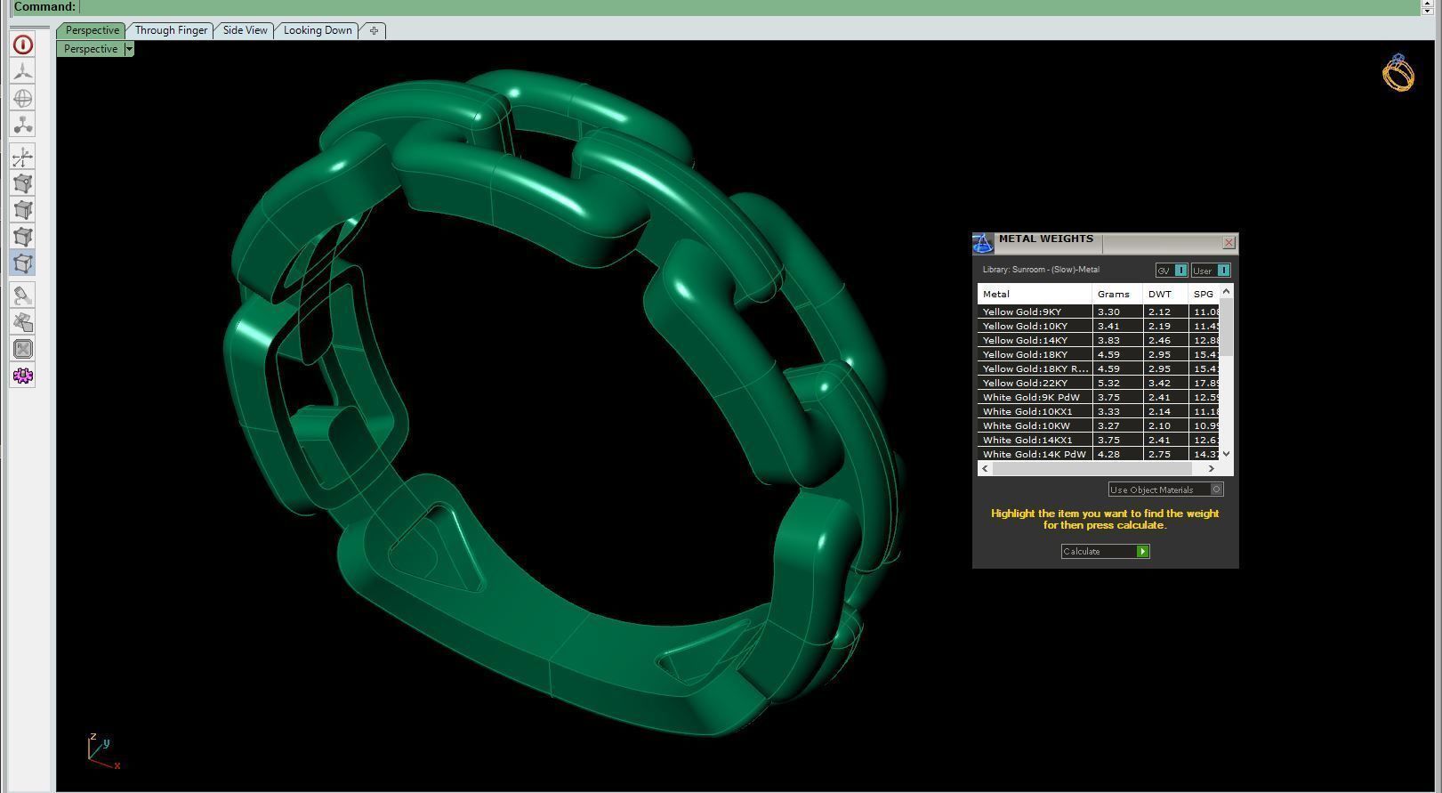Click the framed X square icon
The width and height of the screenshot is (1442, 793).
(x=23, y=349)
